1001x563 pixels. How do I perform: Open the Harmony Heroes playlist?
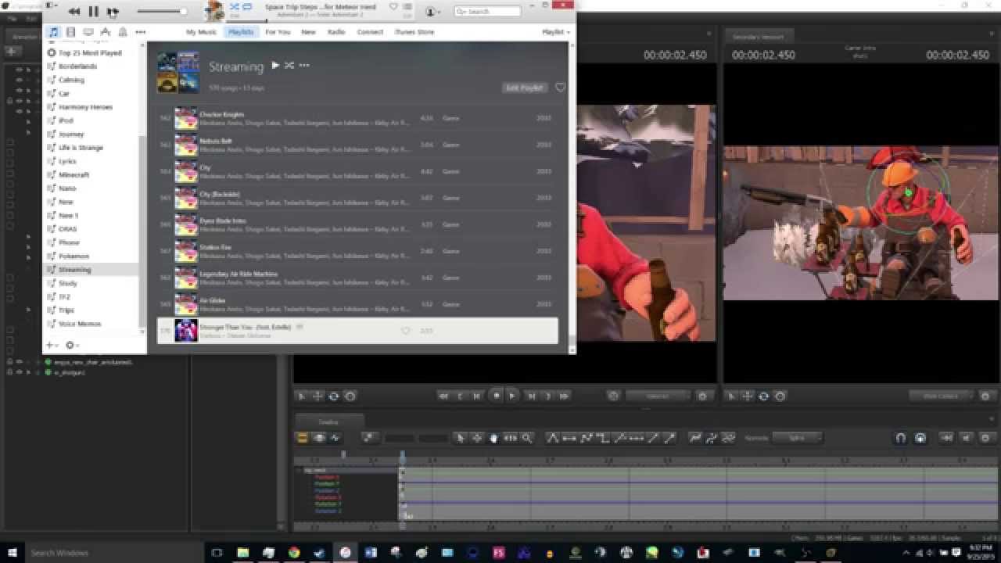coord(85,107)
